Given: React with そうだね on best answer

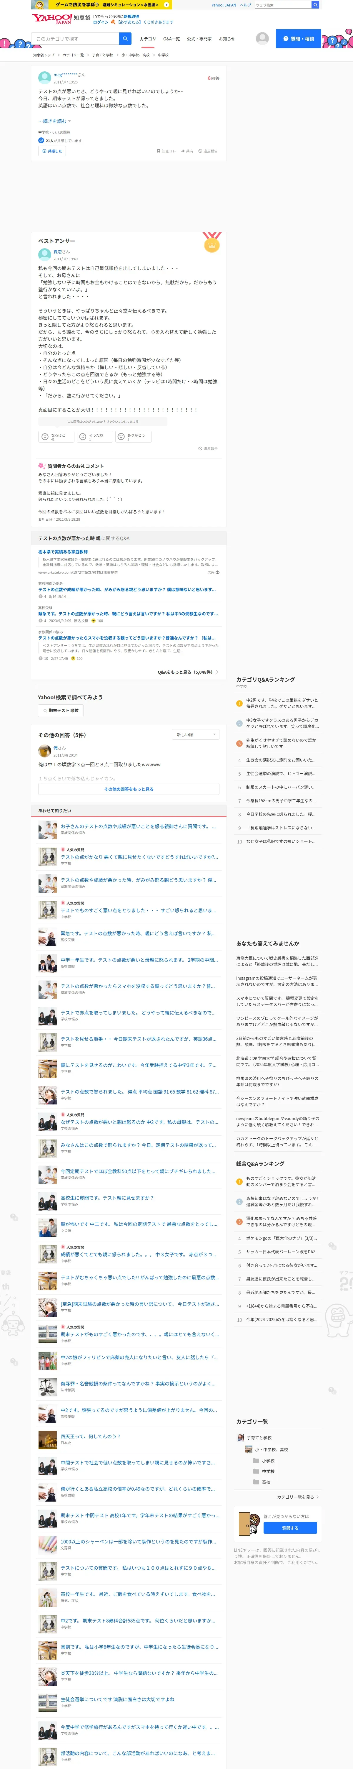Looking at the screenshot, I should point(95,437).
